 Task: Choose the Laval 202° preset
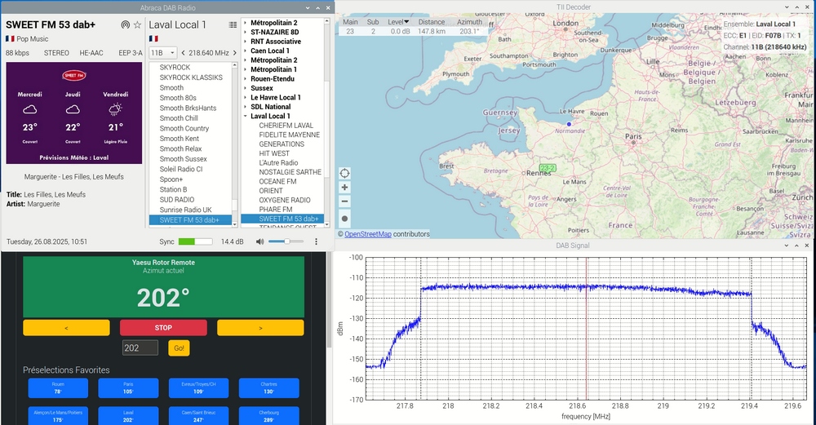[x=128, y=416]
